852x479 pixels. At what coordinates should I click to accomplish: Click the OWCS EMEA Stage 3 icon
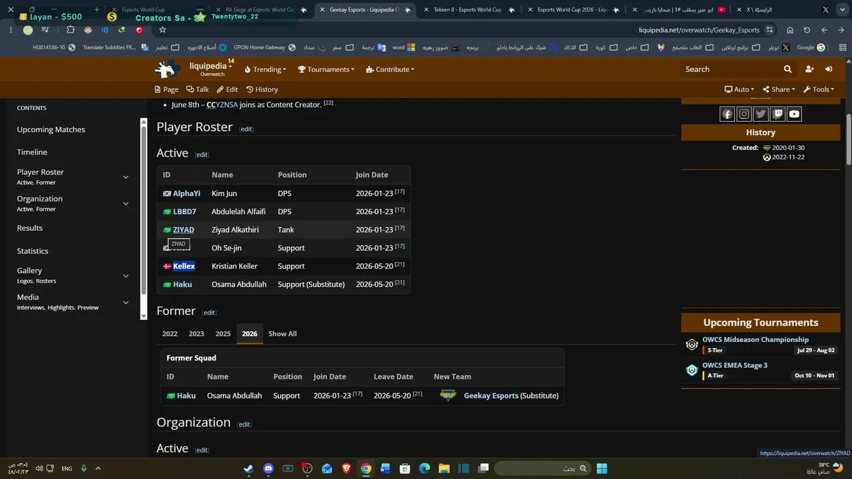[x=692, y=370]
